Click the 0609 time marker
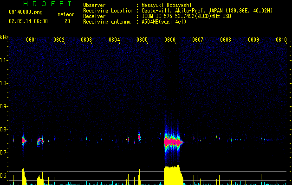 point(253,40)
